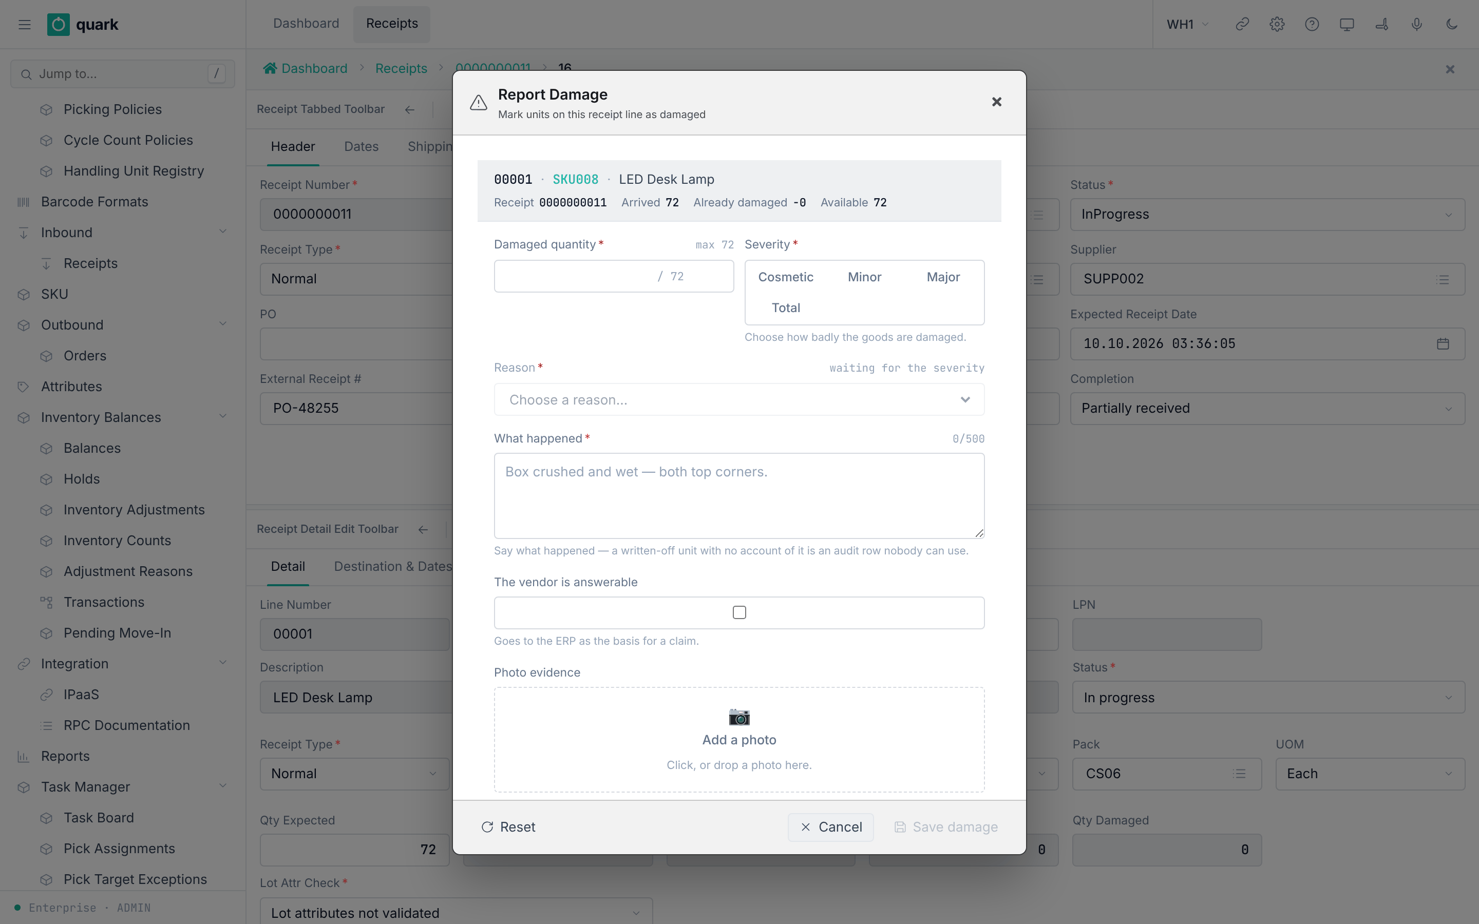Open the Status InProgress dropdown
Viewport: 1479px width, 924px height.
click(1267, 215)
